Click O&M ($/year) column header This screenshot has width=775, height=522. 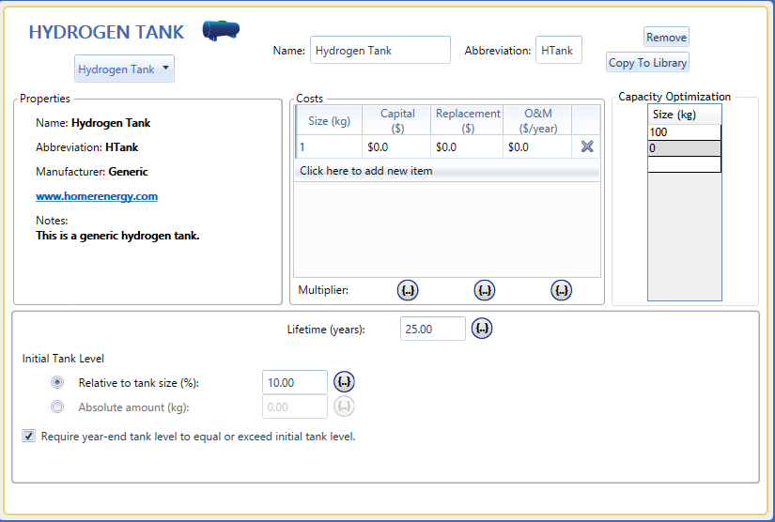click(537, 120)
